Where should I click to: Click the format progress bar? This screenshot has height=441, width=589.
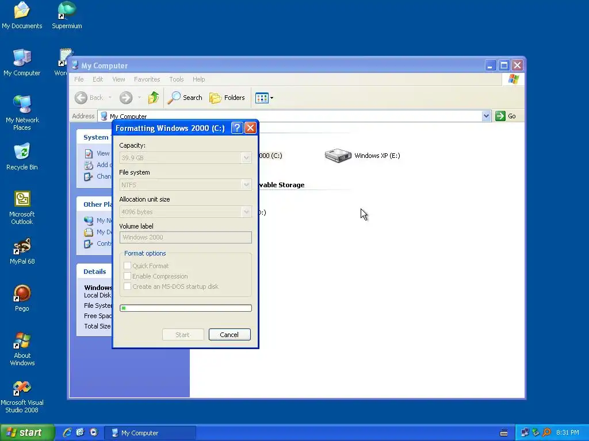[x=186, y=308]
